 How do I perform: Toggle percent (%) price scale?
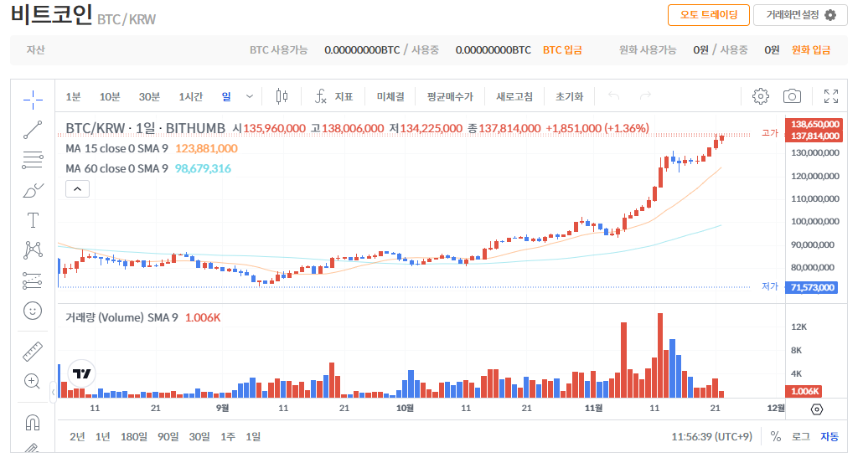pos(776,436)
